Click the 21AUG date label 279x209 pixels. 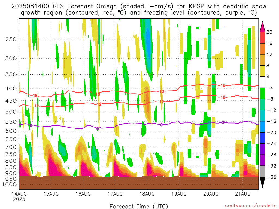(x=243, y=194)
